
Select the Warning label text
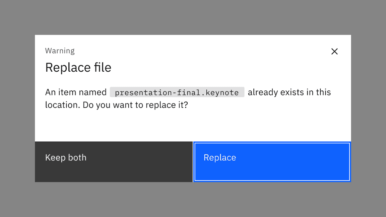click(60, 51)
